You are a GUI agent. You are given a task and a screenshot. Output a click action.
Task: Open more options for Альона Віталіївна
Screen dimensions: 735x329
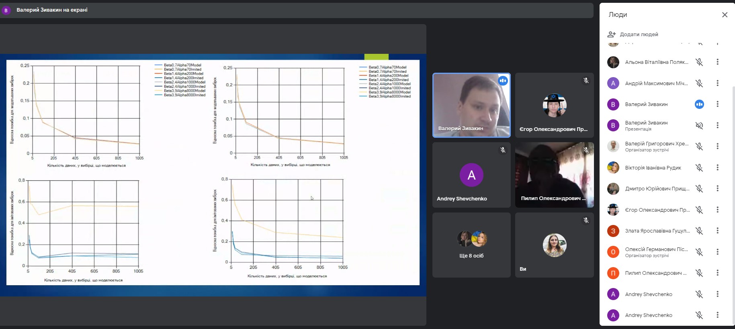[717, 62]
